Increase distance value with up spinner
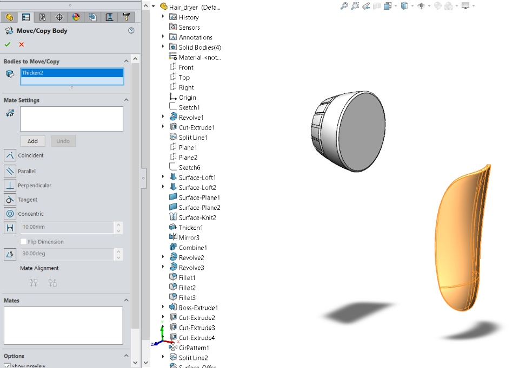519x368 pixels. tap(118, 224)
